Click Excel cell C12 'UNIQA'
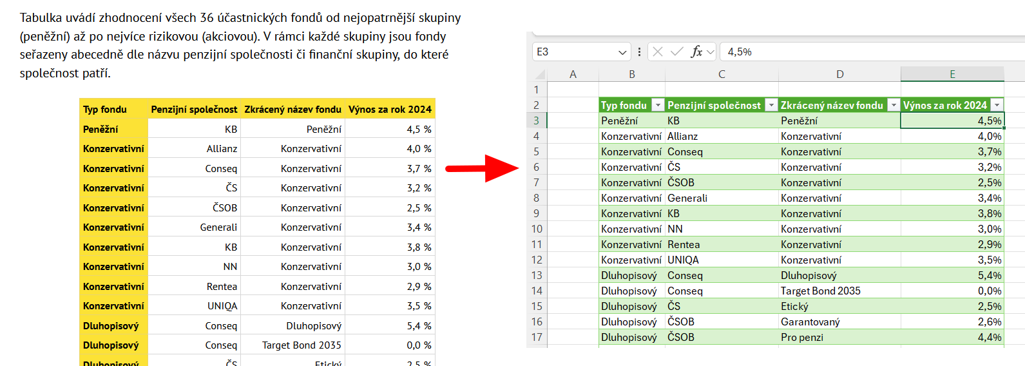The image size is (1025, 366). [x=722, y=260]
